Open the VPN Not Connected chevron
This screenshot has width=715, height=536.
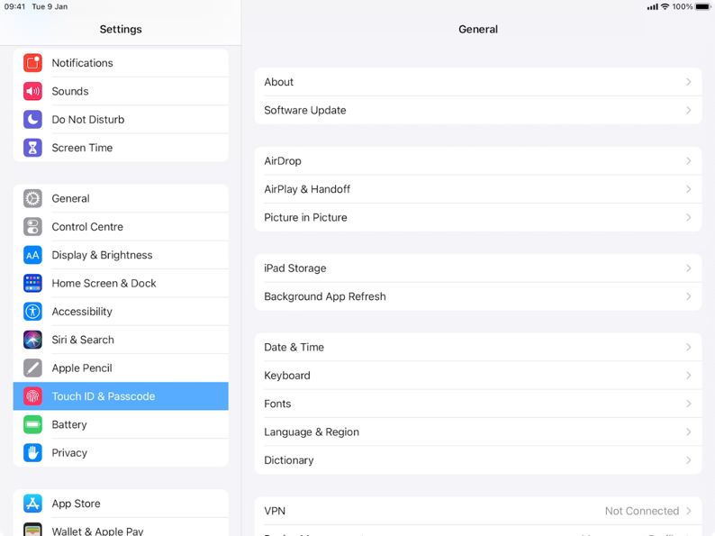pos(689,511)
